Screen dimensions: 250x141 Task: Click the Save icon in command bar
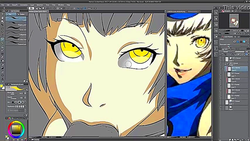click(x=43, y=8)
